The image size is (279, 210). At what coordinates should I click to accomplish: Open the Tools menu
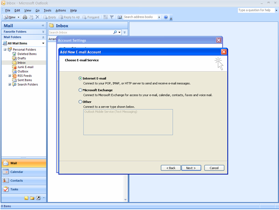click(47, 10)
